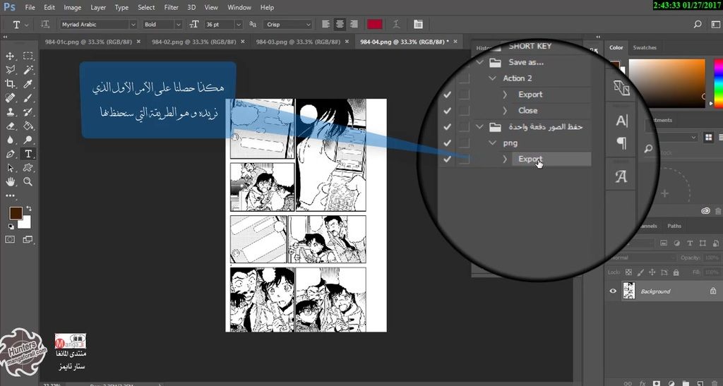The width and height of the screenshot is (723, 386).
Task: Select the Custom Shape tool
Action: 28,168
